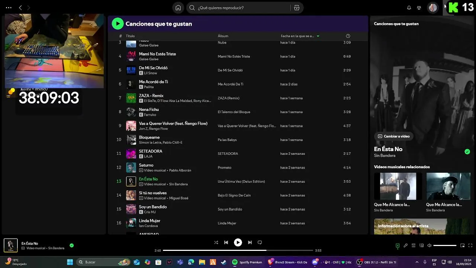The image size is (476, 268).
Task: Expand the system tray hidden icons chevron
Action: [x=417, y=262]
